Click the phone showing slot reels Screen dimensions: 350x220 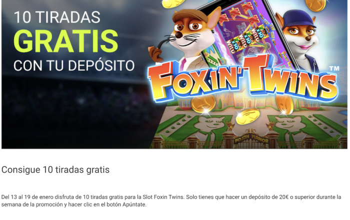(250, 33)
